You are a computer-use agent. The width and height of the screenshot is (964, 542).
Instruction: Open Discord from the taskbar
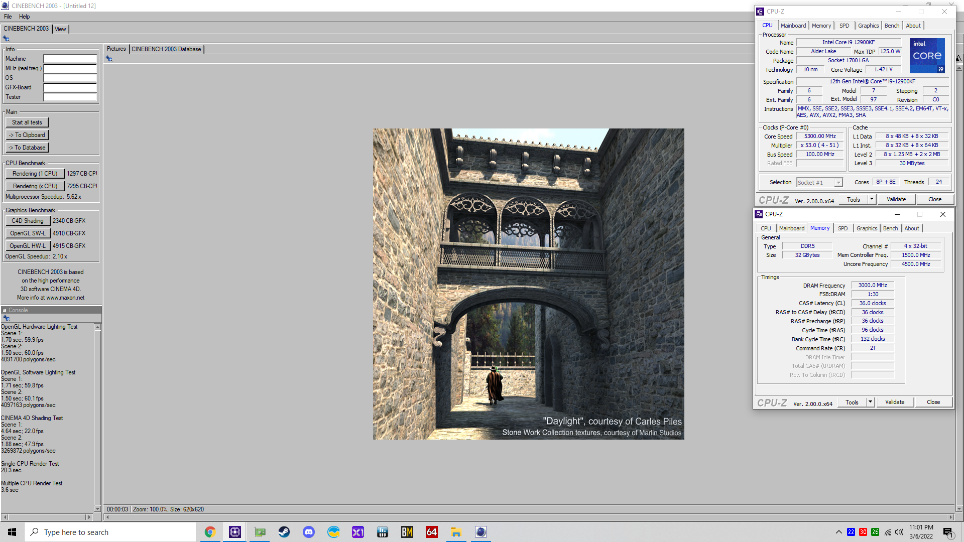(x=309, y=532)
